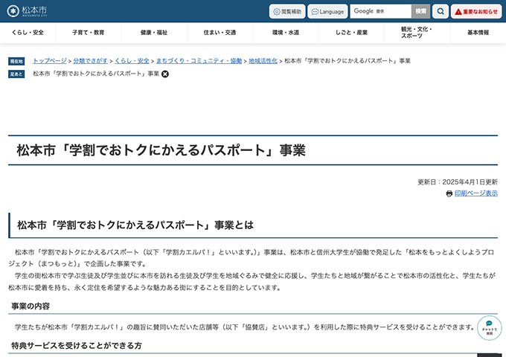Click the Matsumoto City logo
This screenshot has height=357, width=506.
pyautogui.click(x=27, y=11)
